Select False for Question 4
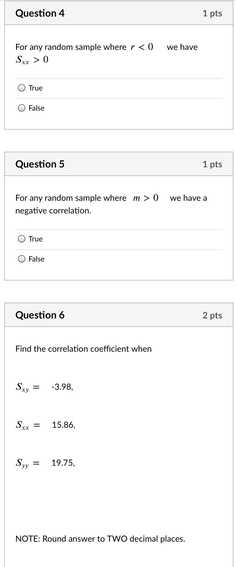Viewport: 236px width, 567px height. pyautogui.click(x=22, y=108)
